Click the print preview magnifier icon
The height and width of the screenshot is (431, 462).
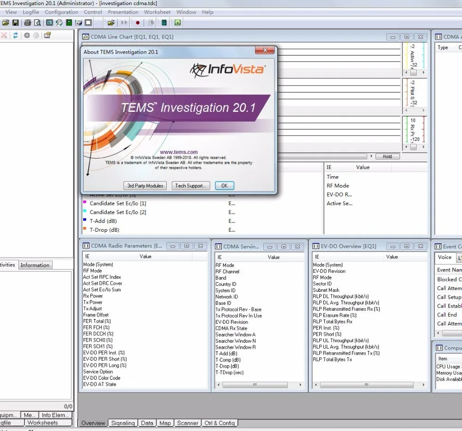37,23
